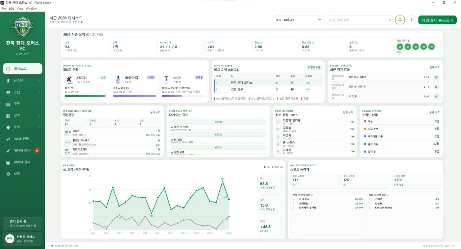Click 전체 보기 in 최근 경기 결과 card
The width and height of the screenshot is (461, 249).
point(434,68)
